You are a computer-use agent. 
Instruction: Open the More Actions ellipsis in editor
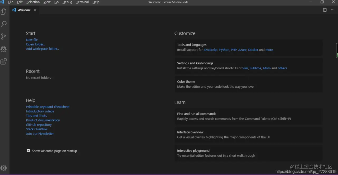point(333,10)
